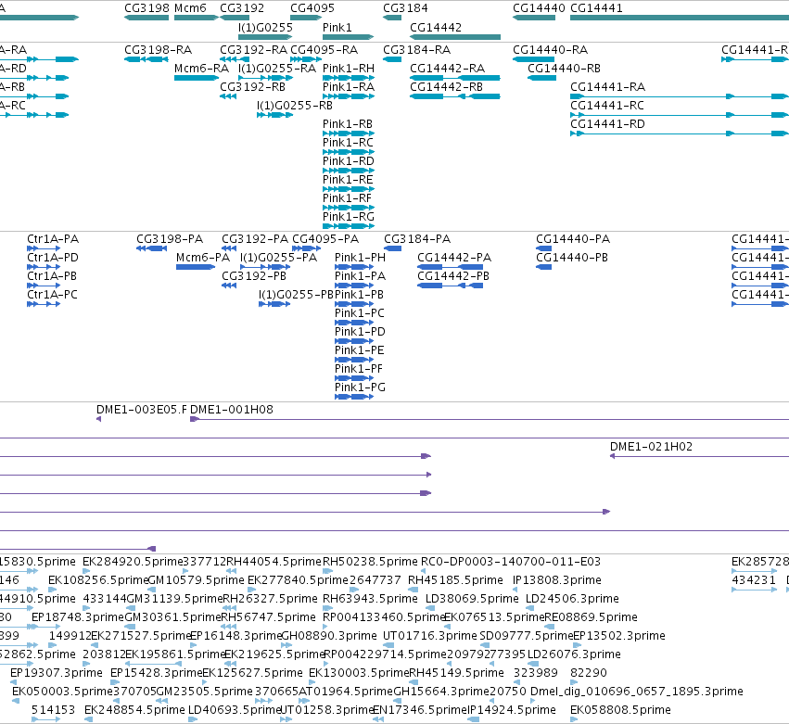Click EST RC0-DP0003-140700-011-E03
This screenshot has height=724, width=789.
pos(423,571)
